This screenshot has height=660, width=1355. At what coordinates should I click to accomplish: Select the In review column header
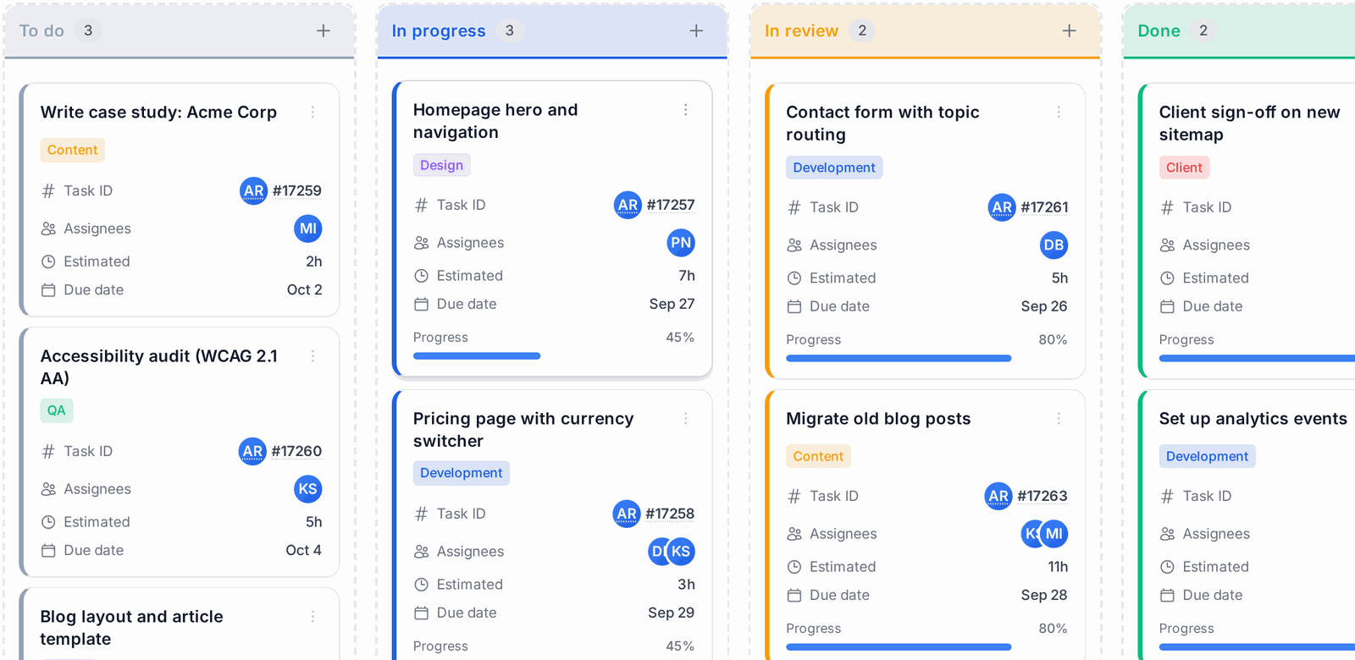pos(925,31)
